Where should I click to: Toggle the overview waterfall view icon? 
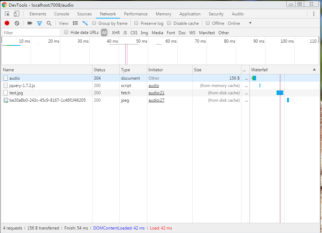pos(85,23)
